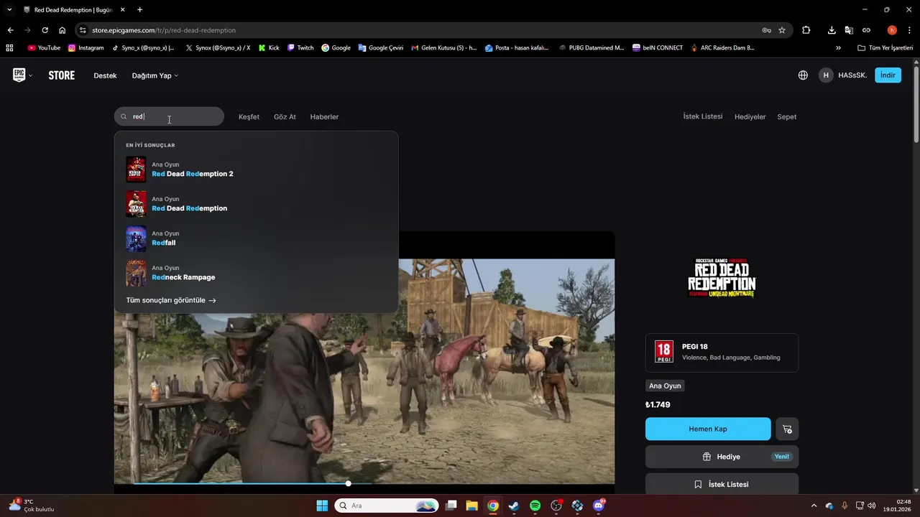Show hidden system tray icons

click(x=814, y=506)
